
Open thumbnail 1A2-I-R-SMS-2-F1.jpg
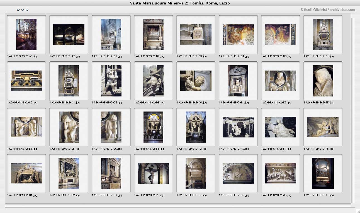[154, 127]
